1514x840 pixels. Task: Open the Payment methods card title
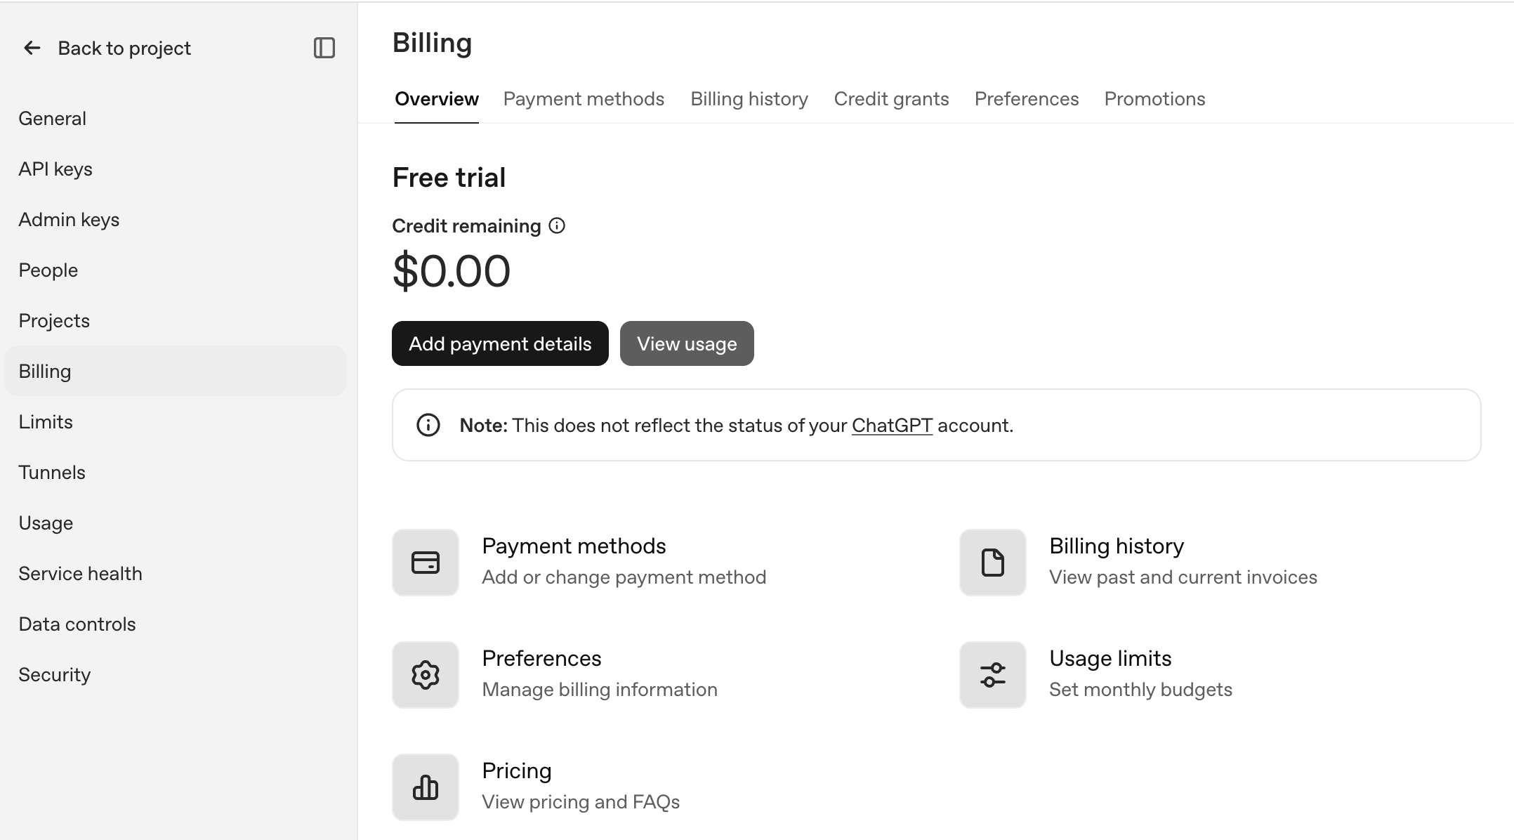coord(574,546)
